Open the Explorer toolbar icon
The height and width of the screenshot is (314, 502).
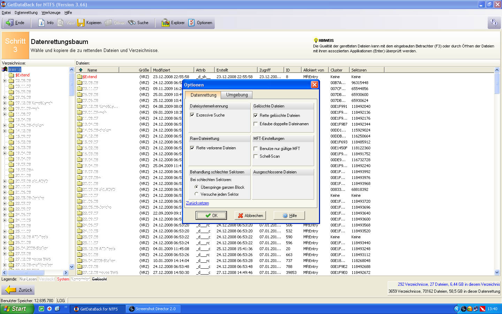click(173, 23)
